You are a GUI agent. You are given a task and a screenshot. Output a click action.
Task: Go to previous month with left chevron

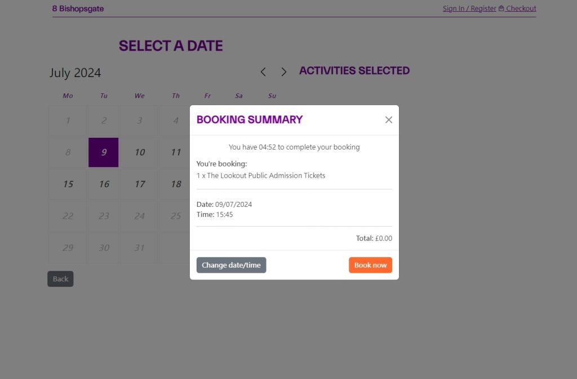(x=263, y=72)
